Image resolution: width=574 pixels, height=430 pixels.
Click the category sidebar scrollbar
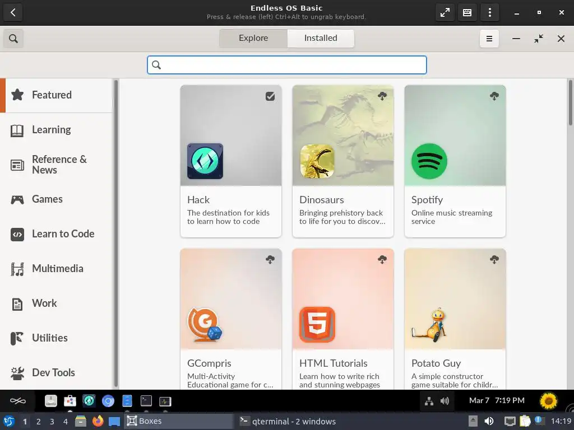116,233
